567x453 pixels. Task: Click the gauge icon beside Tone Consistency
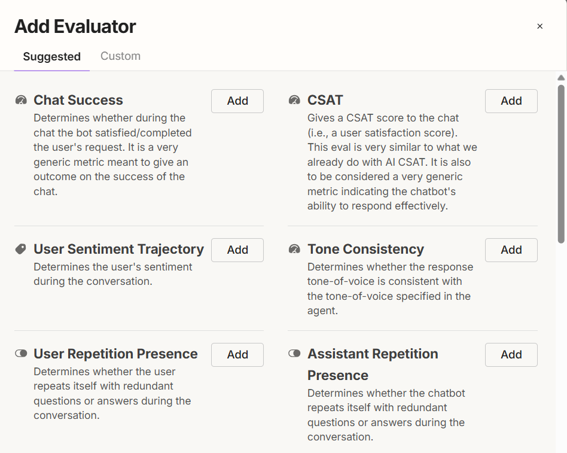[x=294, y=249]
